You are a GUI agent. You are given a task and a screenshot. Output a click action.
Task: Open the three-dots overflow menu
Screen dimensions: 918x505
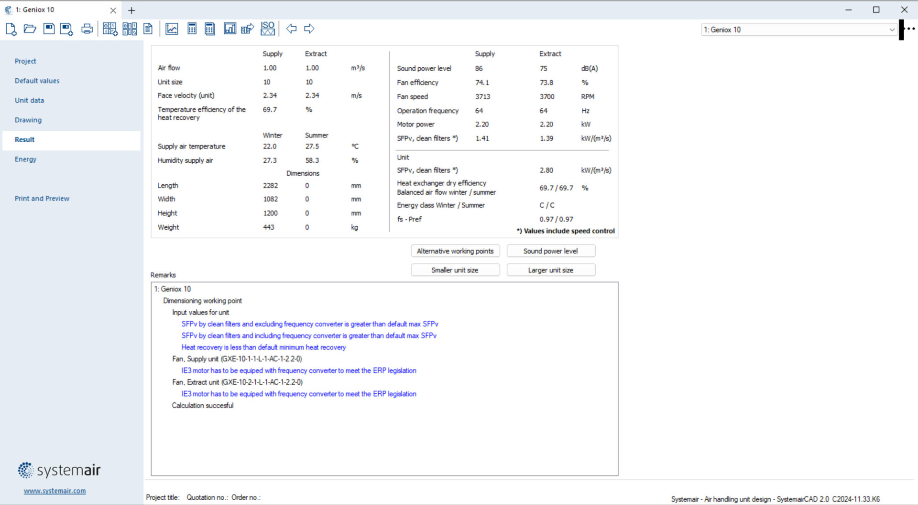click(911, 29)
